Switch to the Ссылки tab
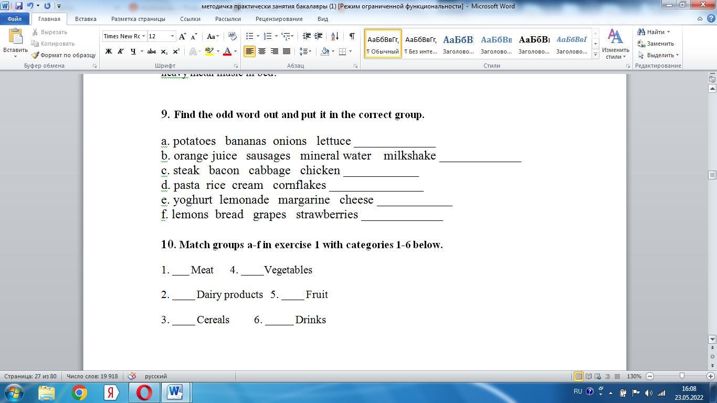Image resolution: width=717 pixels, height=403 pixels. 190,19
